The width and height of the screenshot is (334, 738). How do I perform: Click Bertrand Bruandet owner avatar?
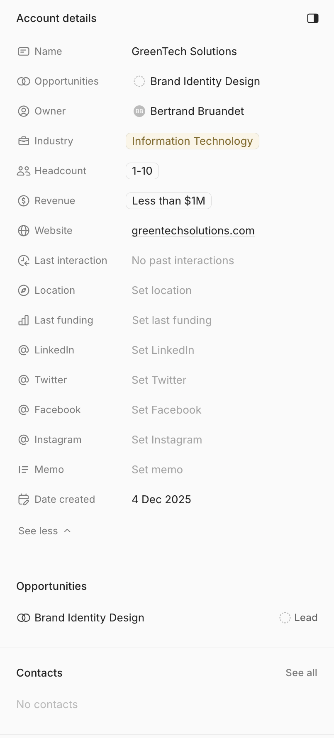(x=139, y=111)
